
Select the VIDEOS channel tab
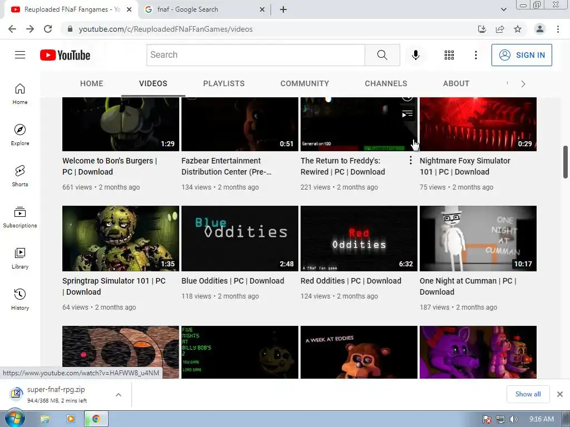(153, 83)
